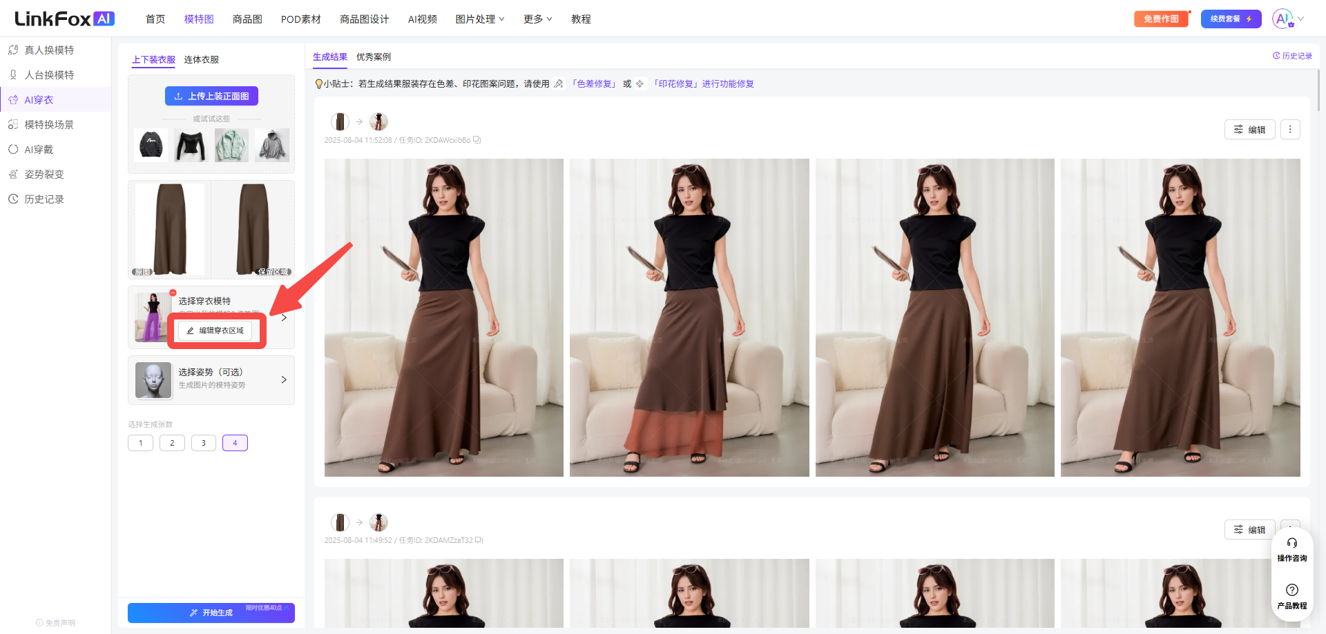
Task: Expand the 图片处理 dropdown menu
Action: coord(480,19)
